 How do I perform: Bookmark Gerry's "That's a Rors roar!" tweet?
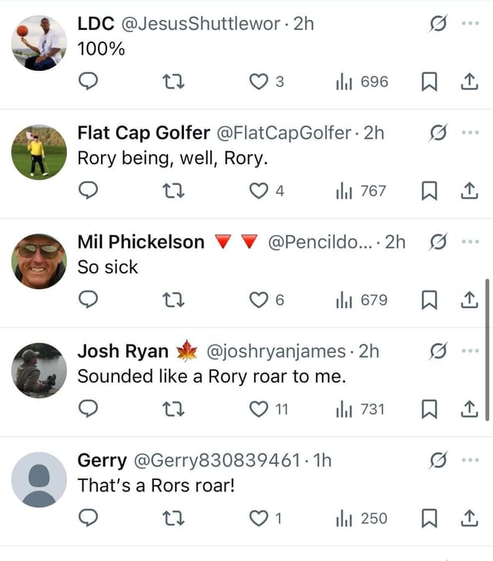coord(429,519)
